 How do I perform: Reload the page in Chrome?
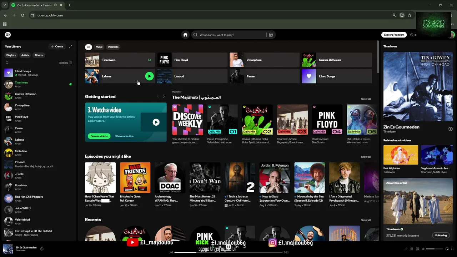coord(22,15)
